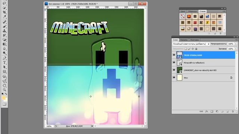Select the Pen tool

click(4, 58)
